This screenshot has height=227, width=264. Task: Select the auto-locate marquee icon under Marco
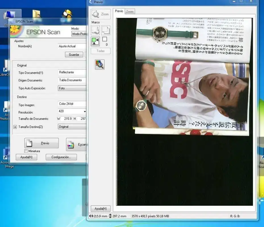click(95, 30)
